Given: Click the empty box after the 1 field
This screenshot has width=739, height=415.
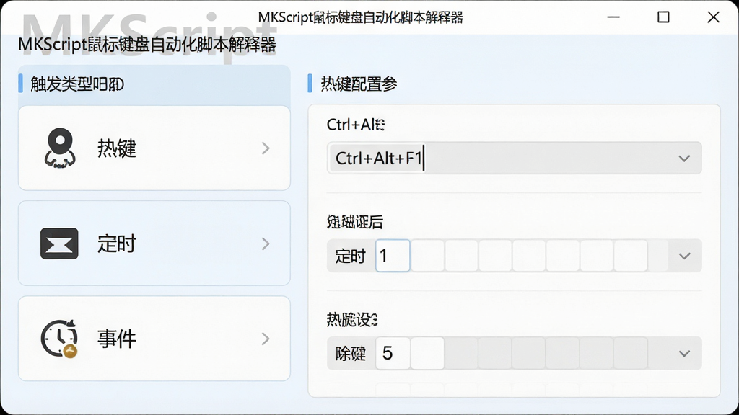Looking at the screenshot, I should click(x=427, y=256).
